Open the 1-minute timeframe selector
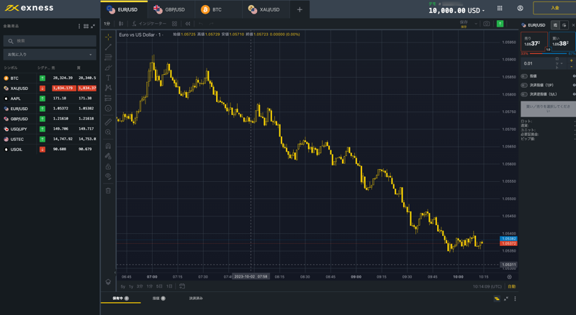 pyautogui.click(x=107, y=24)
